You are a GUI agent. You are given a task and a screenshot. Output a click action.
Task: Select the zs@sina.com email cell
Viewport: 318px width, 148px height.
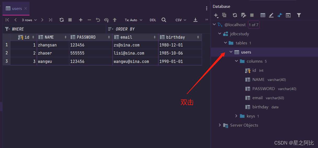point(135,45)
